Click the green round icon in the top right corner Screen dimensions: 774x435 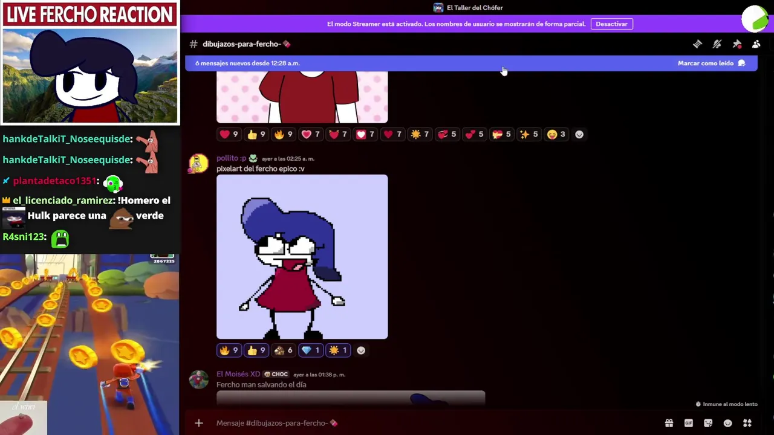pyautogui.click(x=755, y=18)
